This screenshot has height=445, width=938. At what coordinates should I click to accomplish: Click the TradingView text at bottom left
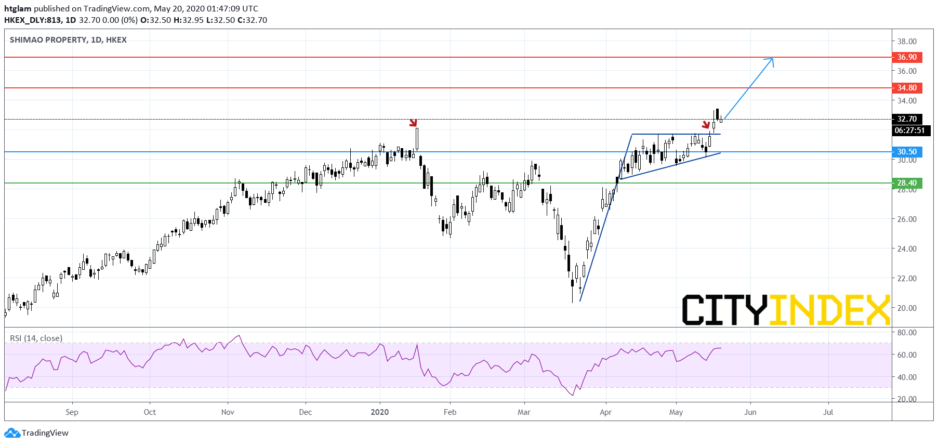[x=45, y=433]
